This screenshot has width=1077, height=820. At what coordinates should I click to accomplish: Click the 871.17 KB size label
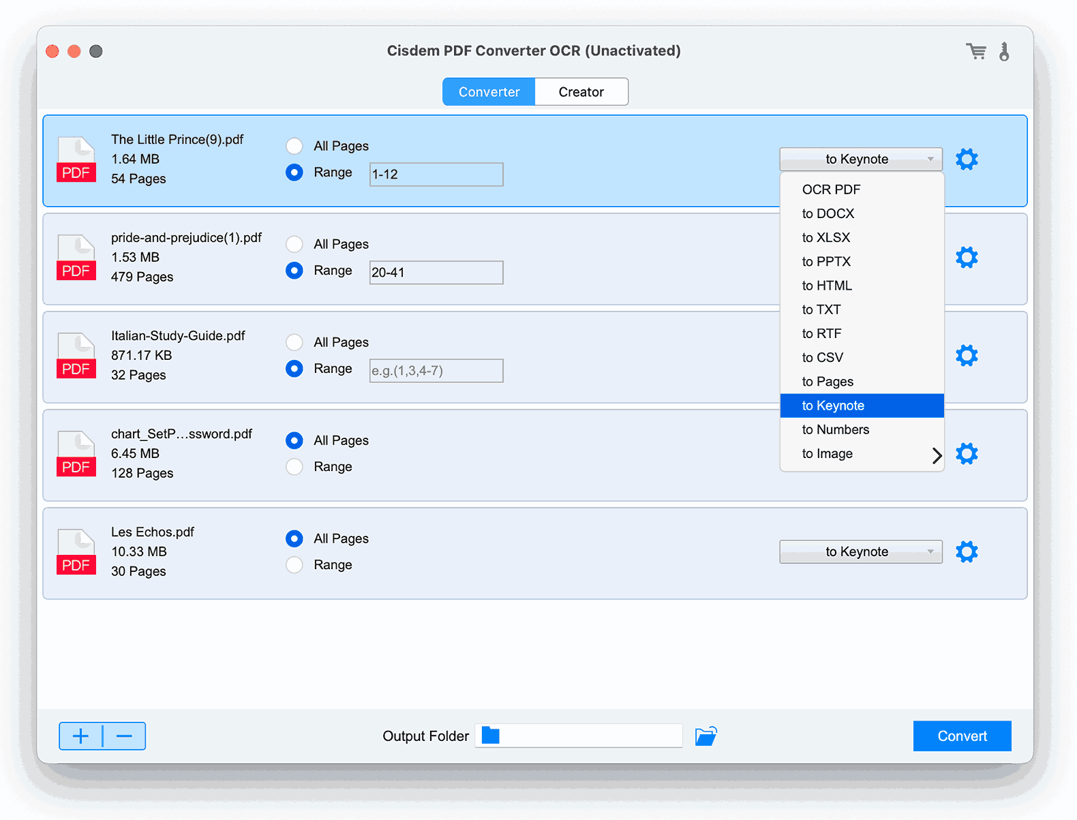(x=141, y=356)
